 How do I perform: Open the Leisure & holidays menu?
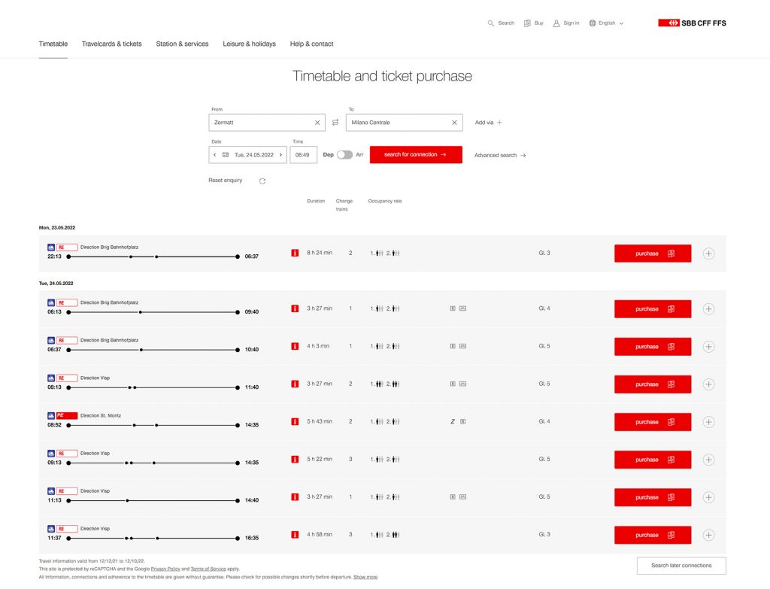tap(249, 44)
